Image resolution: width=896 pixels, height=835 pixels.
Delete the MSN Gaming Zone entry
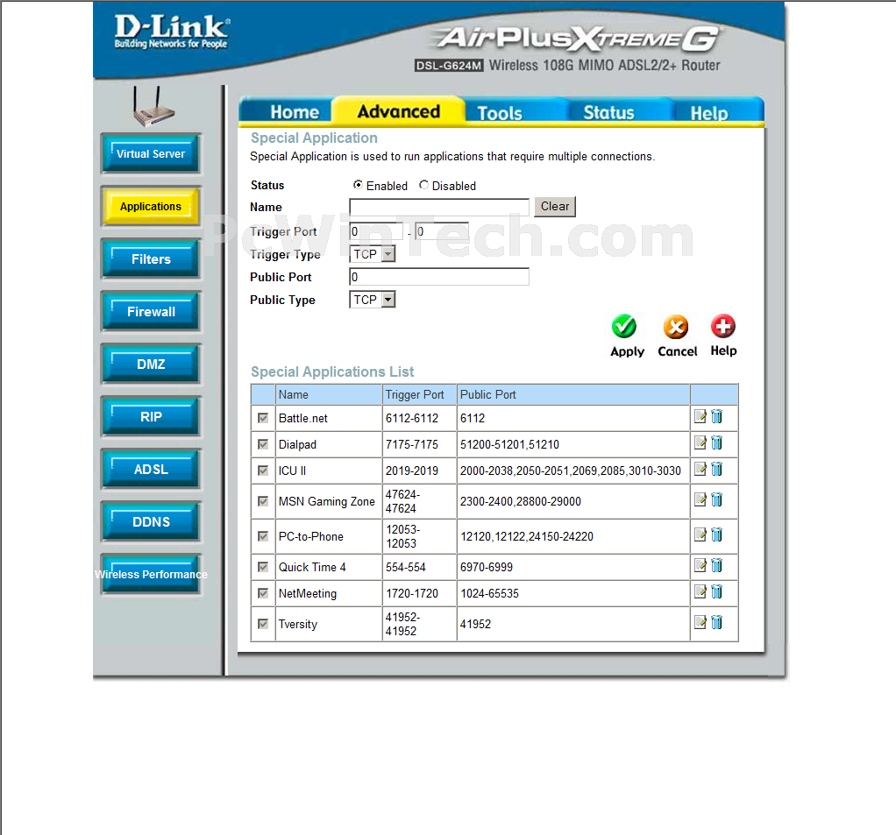[716, 499]
